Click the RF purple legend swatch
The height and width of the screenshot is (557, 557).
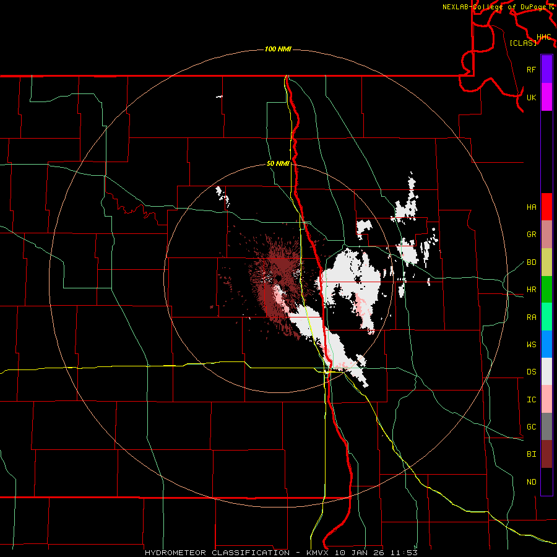tap(546, 69)
